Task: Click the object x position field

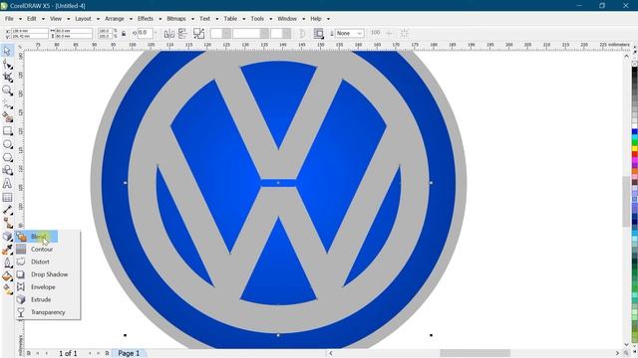Action: pyautogui.click(x=30, y=31)
